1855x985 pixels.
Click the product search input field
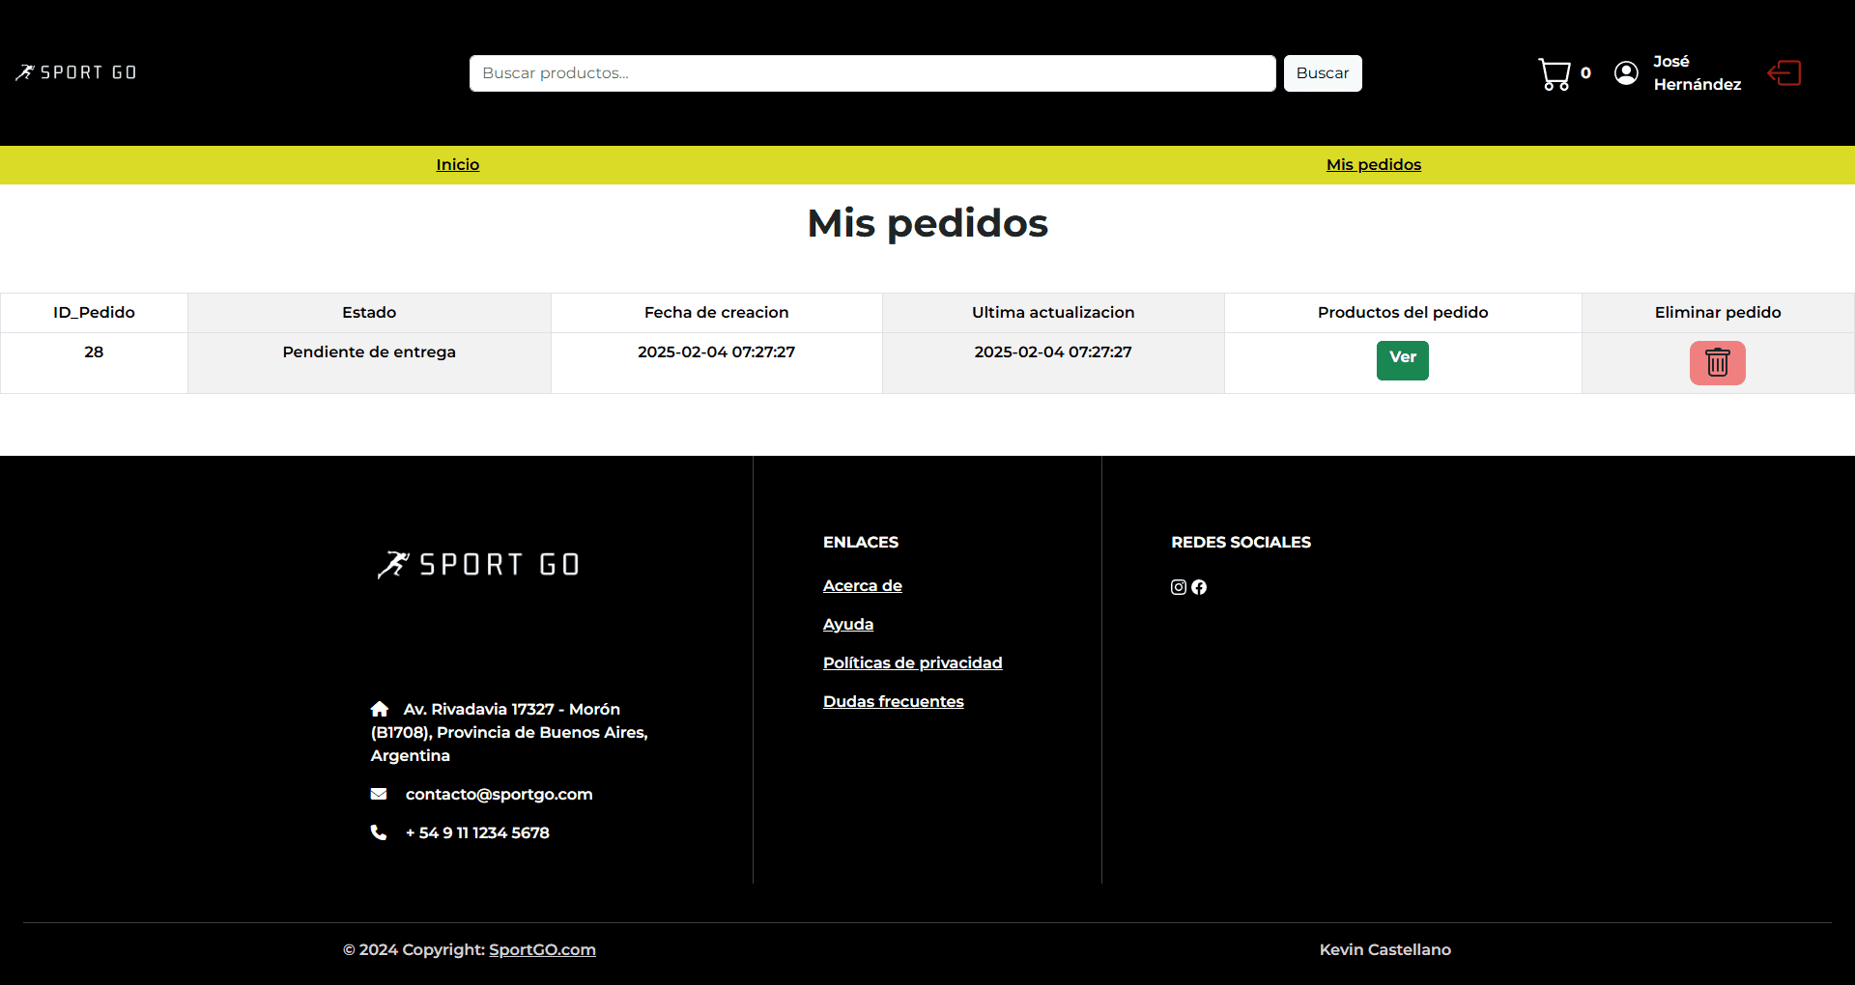pos(870,72)
